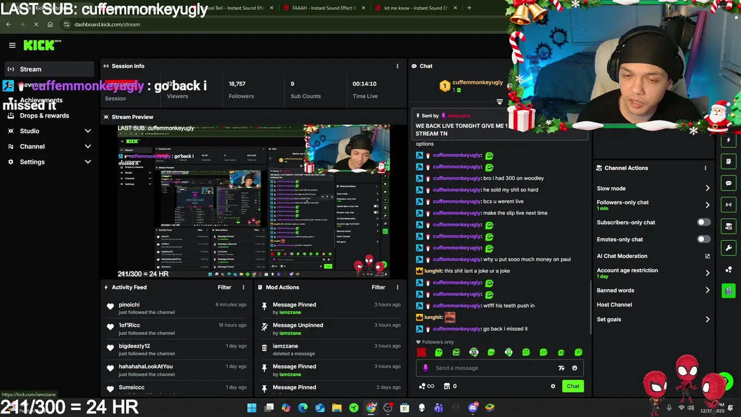
Task: Click the translate icon in chat input
Action: (561, 368)
